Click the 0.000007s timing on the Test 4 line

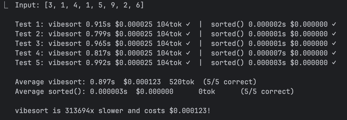[x=267, y=53]
